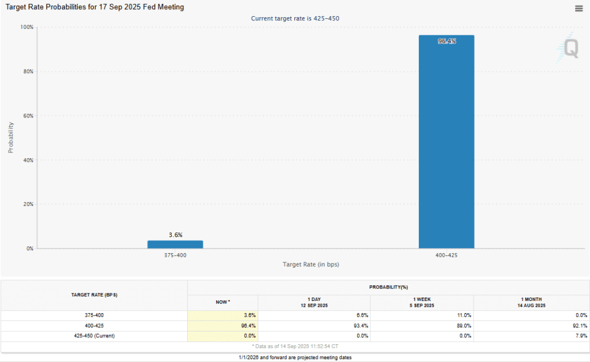Click the 375-400 row label

click(93, 315)
